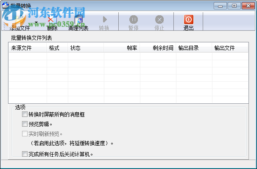Toggle the 实时刷新预览 checkbox
Image resolution: width=257 pixels, height=169 pixels.
click(x=25, y=133)
